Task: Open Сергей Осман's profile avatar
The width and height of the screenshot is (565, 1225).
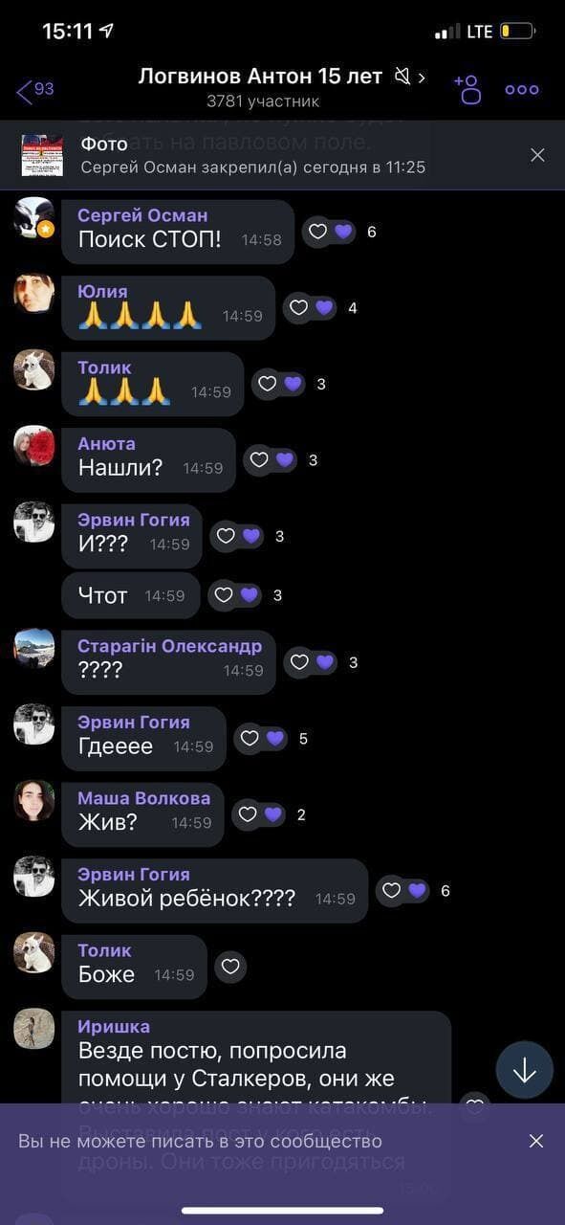Action: click(33, 217)
